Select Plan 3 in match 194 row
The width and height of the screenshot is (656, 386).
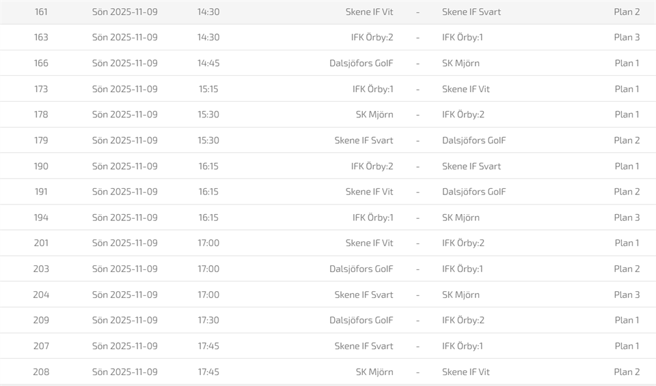[627, 218]
